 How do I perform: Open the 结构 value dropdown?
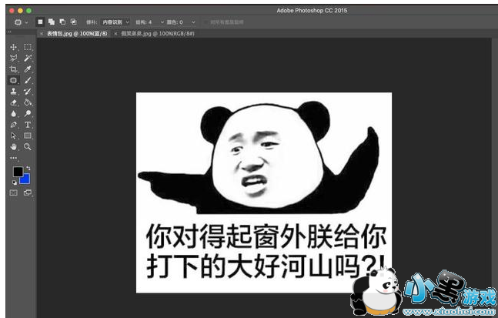pyautogui.click(x=153, y=22)
